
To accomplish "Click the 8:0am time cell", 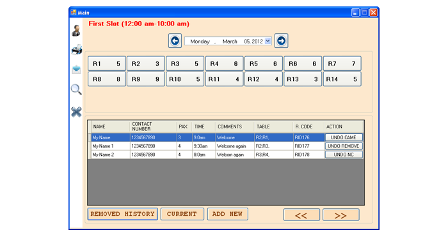I will [204, 155].
